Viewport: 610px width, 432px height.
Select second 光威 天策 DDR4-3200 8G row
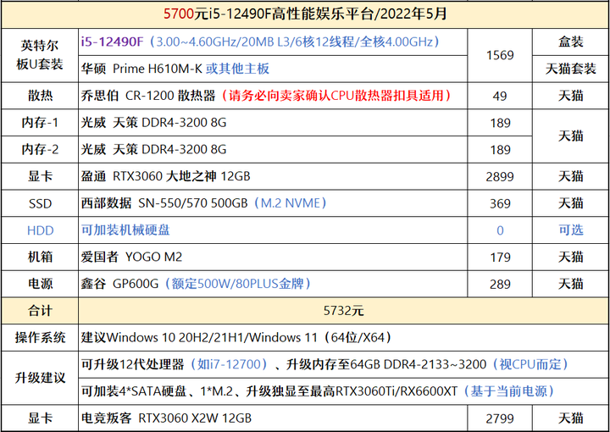(272, 150)
